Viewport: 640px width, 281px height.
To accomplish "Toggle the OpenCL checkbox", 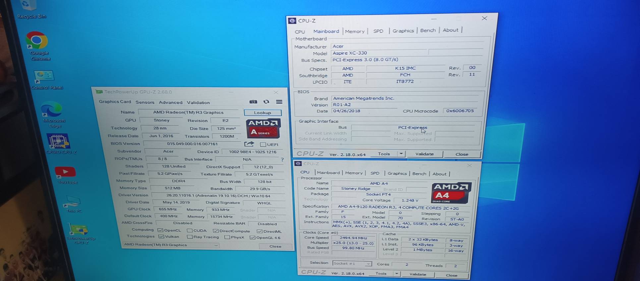I will click(x=160, y=230).
